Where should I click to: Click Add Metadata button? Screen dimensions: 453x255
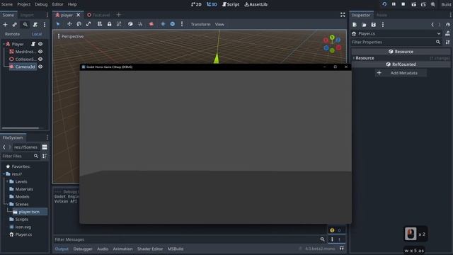[401, 73]
